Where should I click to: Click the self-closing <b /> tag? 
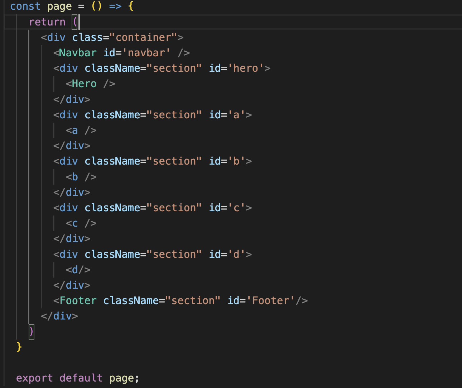81,177
